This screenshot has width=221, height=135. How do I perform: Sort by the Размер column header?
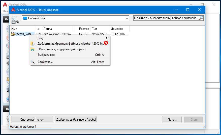[x=82, y=29]
